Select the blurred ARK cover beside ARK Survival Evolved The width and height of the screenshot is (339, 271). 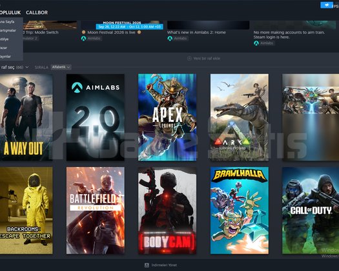tap(311, 117)
